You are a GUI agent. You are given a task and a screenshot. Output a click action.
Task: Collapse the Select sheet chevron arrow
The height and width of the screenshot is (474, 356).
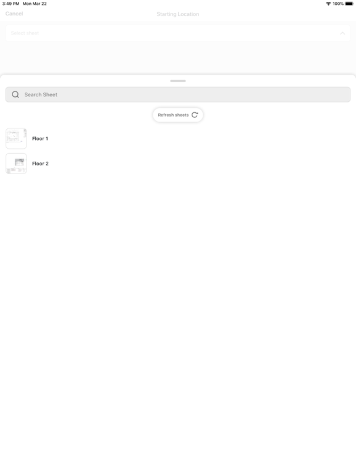(x=342, y=33)
